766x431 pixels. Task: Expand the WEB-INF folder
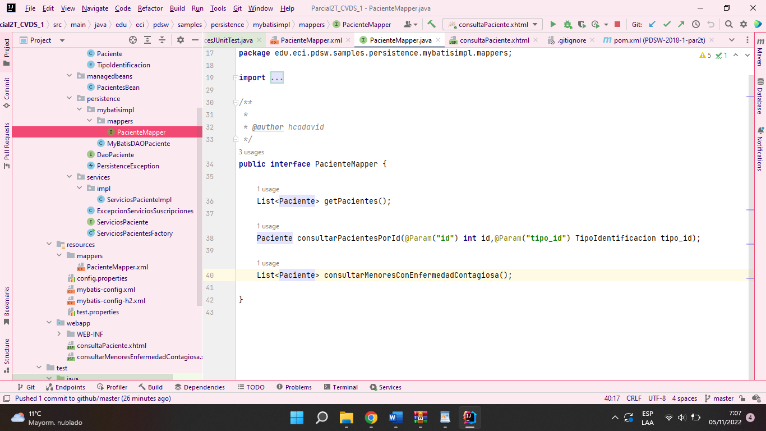point(58,334)
